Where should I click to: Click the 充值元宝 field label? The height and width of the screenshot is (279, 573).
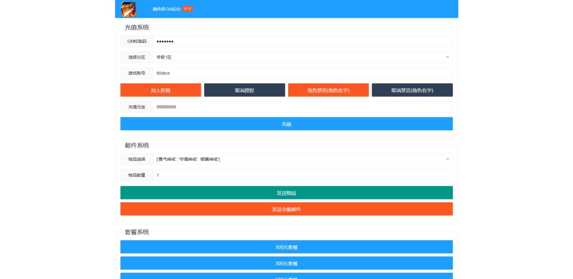click(137, 107)
